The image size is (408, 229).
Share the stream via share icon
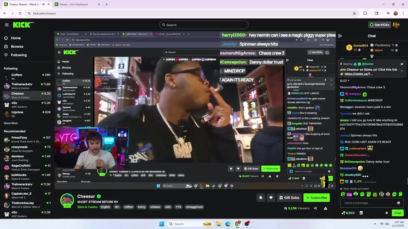coord(315,208)
